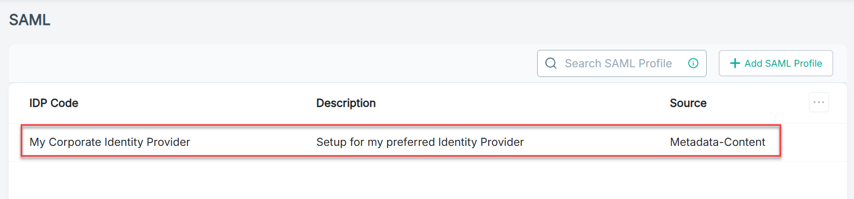Click the word 'Profile' on the Add button
Screen dimensions: 854x199
808,63
